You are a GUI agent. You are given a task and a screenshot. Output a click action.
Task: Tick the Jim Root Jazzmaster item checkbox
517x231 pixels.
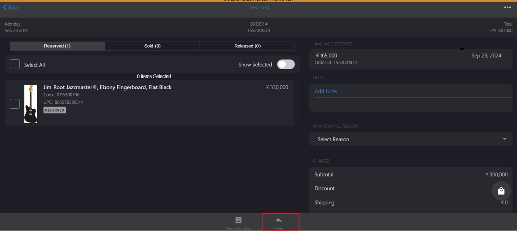(x=15, y=104)
